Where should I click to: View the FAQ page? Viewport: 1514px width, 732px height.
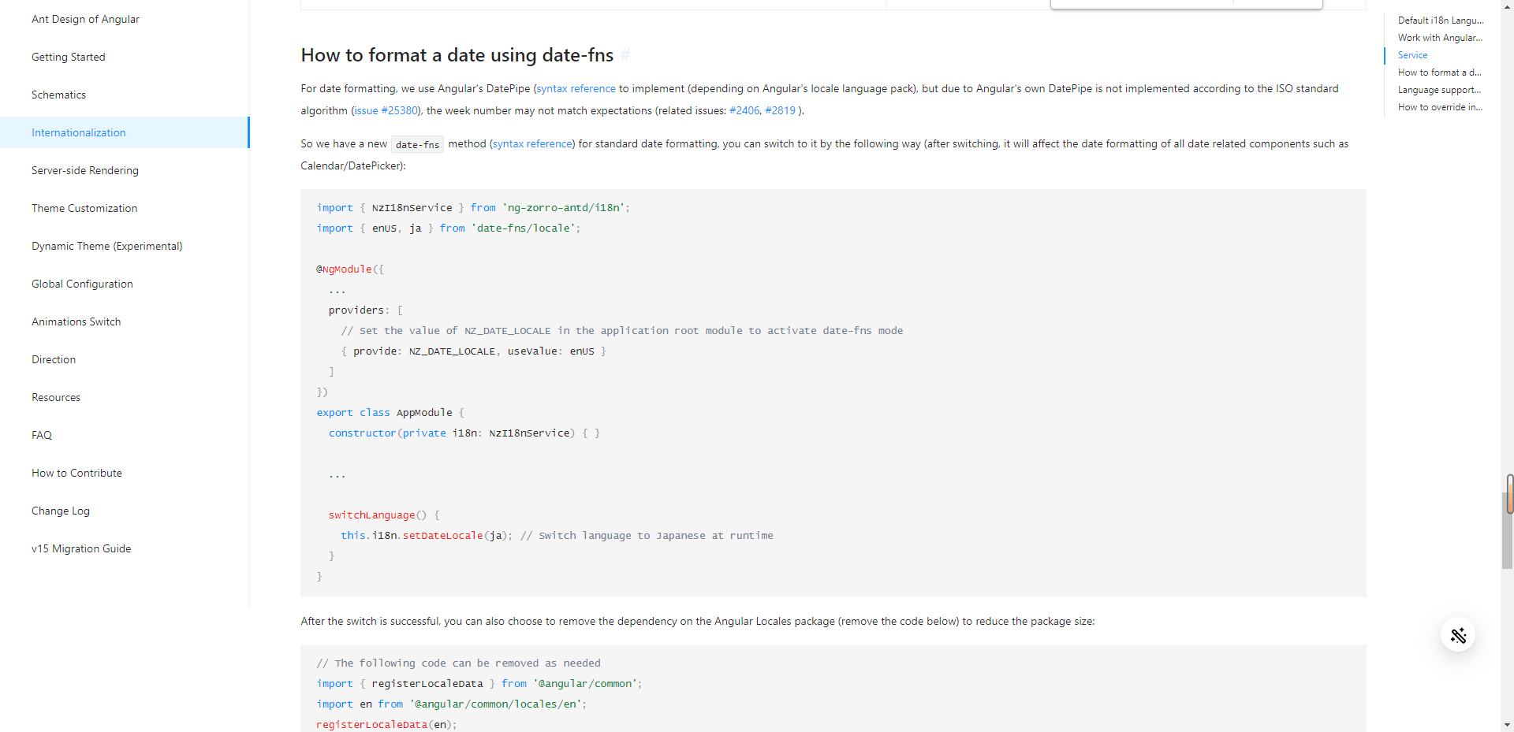click(41, 435)
